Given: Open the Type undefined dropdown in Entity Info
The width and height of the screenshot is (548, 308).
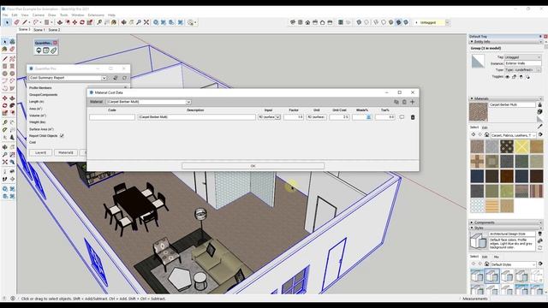Looking at the screenshot, I should click(x=523, y=70).
